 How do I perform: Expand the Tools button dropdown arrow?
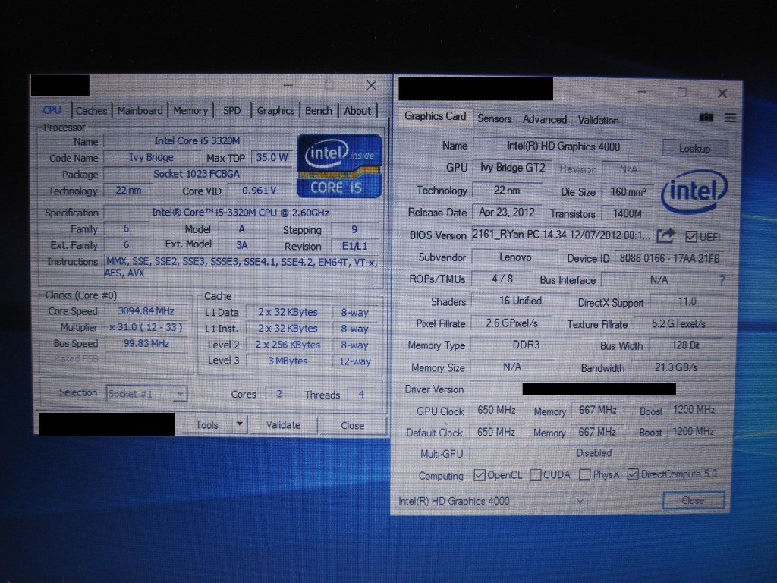pyautogui.click(x=239, y=424)
